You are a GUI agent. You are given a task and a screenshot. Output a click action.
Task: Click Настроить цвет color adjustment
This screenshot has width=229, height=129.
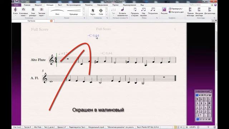(176, 12)
